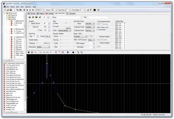Image resolution: width=174 pixels, height=119 pixels.
Task: Click the New Instrument icon
Action: pyautogui.click(x=30, y=17)
